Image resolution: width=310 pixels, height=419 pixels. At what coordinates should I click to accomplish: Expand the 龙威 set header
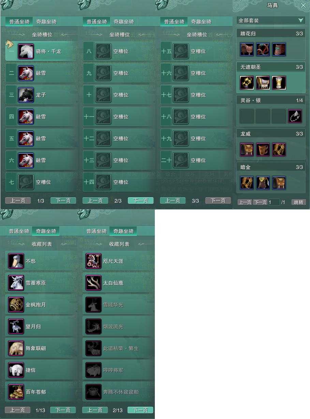pyautogui.click(x=271, y=134)
